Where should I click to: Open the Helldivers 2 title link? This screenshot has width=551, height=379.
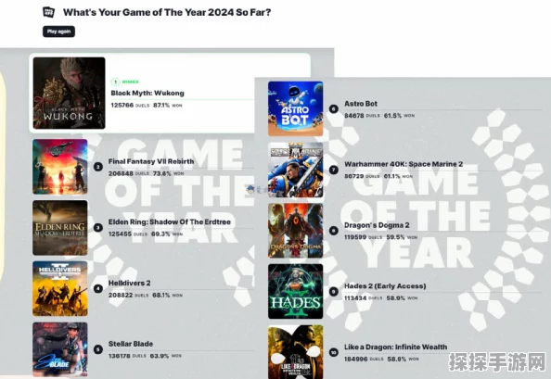129,283
